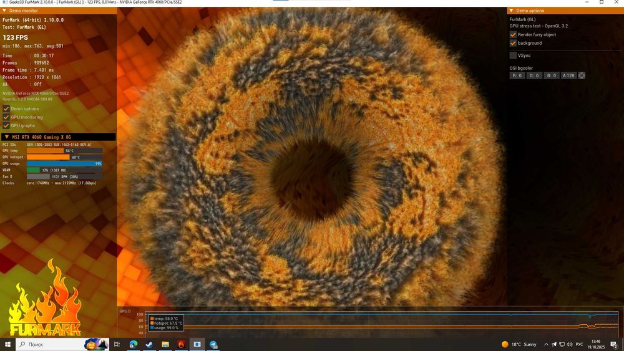Image resolution: width=624 pixels, height=351 pixels.
Task: Click the GPU temp progress bar
Action: click(x=64, y=151)
